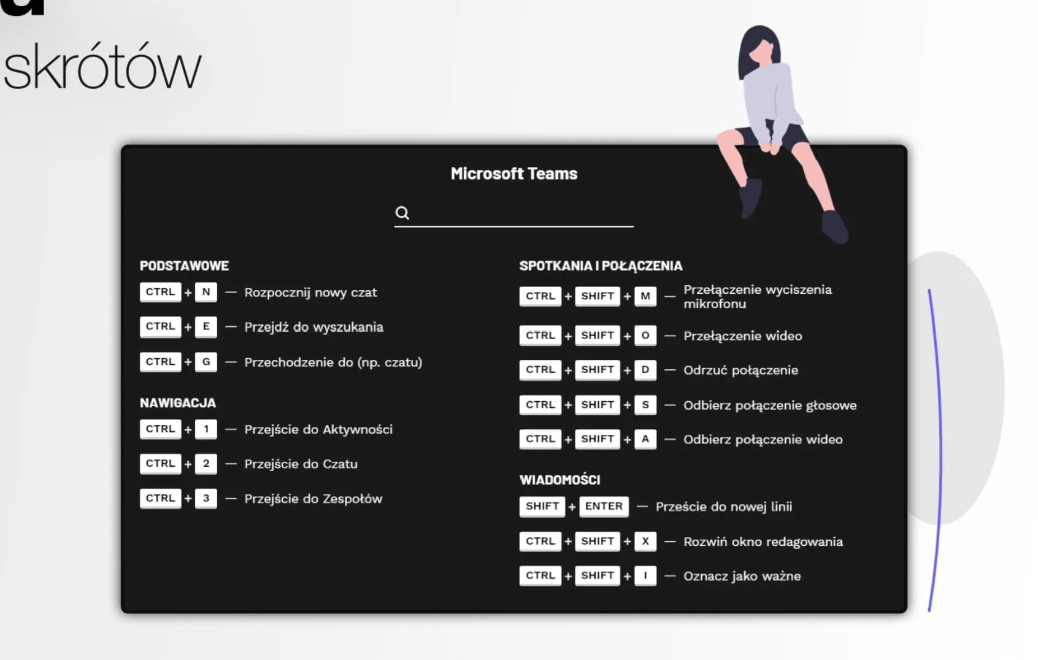1038x660 pixels.
Task: Select the PODSTAWOWE section heading
Action: pos(184,266)
